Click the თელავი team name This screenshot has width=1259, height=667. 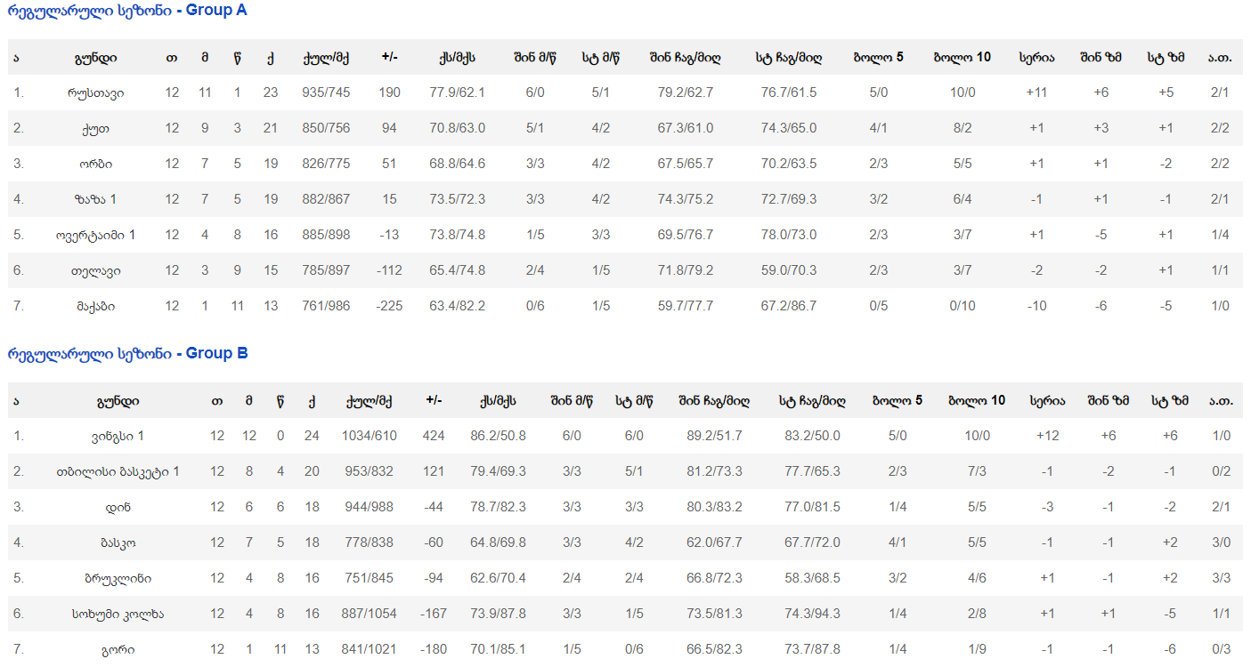(95, 270)
